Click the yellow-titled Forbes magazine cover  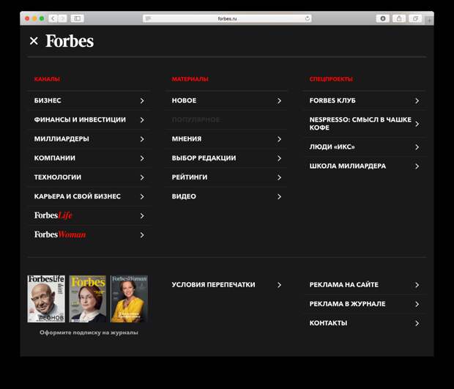tap(88, 299)
